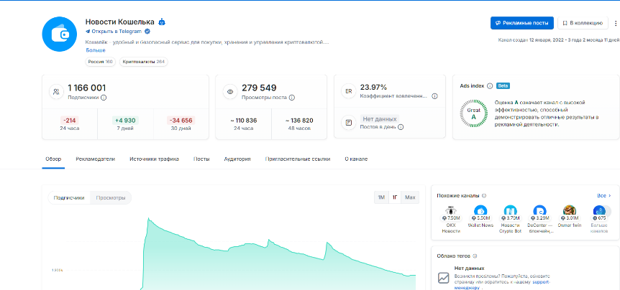Click the channel creation date text
Viewport: 620px width, 290px height.
pos(558,40)
